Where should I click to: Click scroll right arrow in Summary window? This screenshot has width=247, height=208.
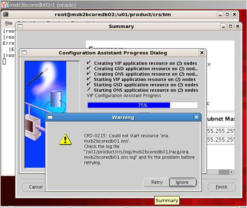(x=231, y=172)
